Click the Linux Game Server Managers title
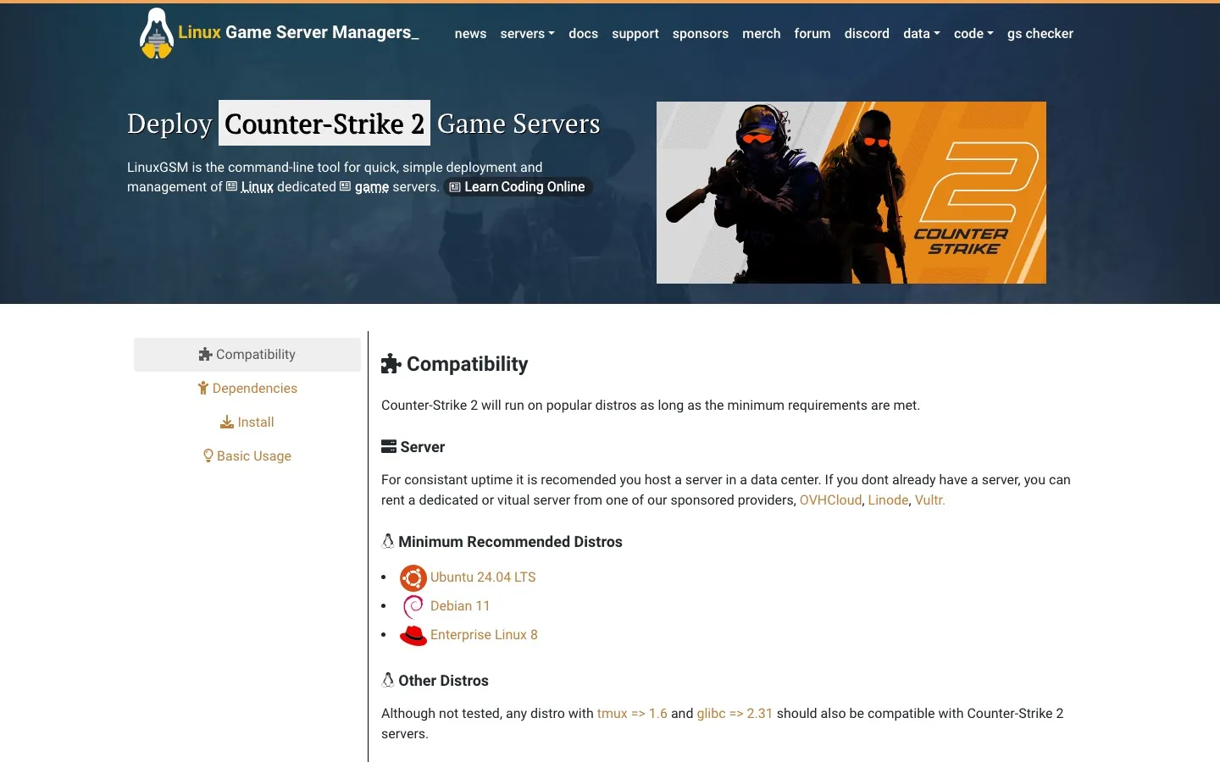Image resolution: width=1220 pixels, height=762 pixels. pos(298,33)
